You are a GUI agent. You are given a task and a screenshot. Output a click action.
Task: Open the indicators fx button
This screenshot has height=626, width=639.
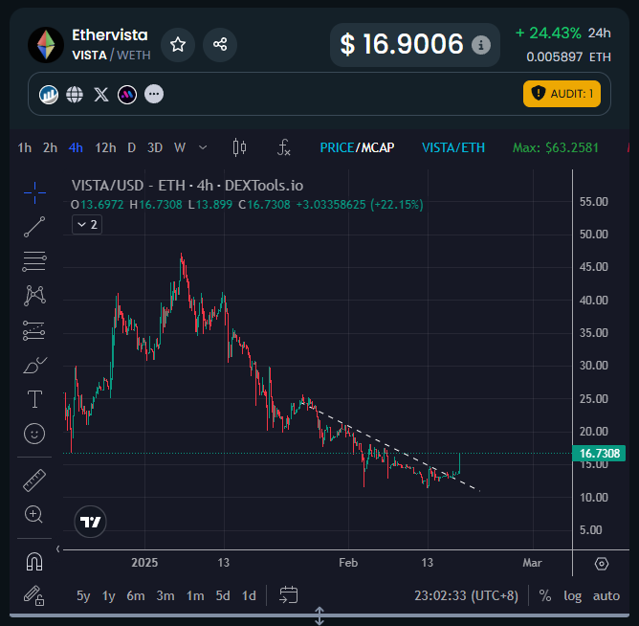click(284, 147)
